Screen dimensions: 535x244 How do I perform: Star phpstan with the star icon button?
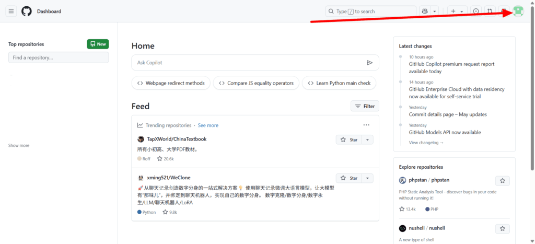pos(503,181)
